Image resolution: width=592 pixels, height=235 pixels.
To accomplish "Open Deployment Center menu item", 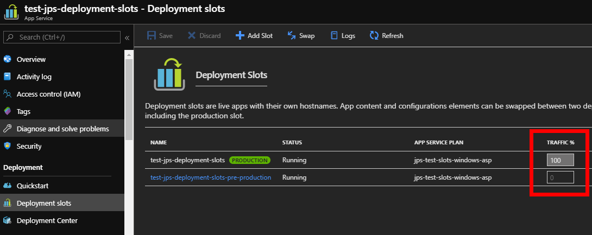I will pyautogui.click(x=47, y=220).
